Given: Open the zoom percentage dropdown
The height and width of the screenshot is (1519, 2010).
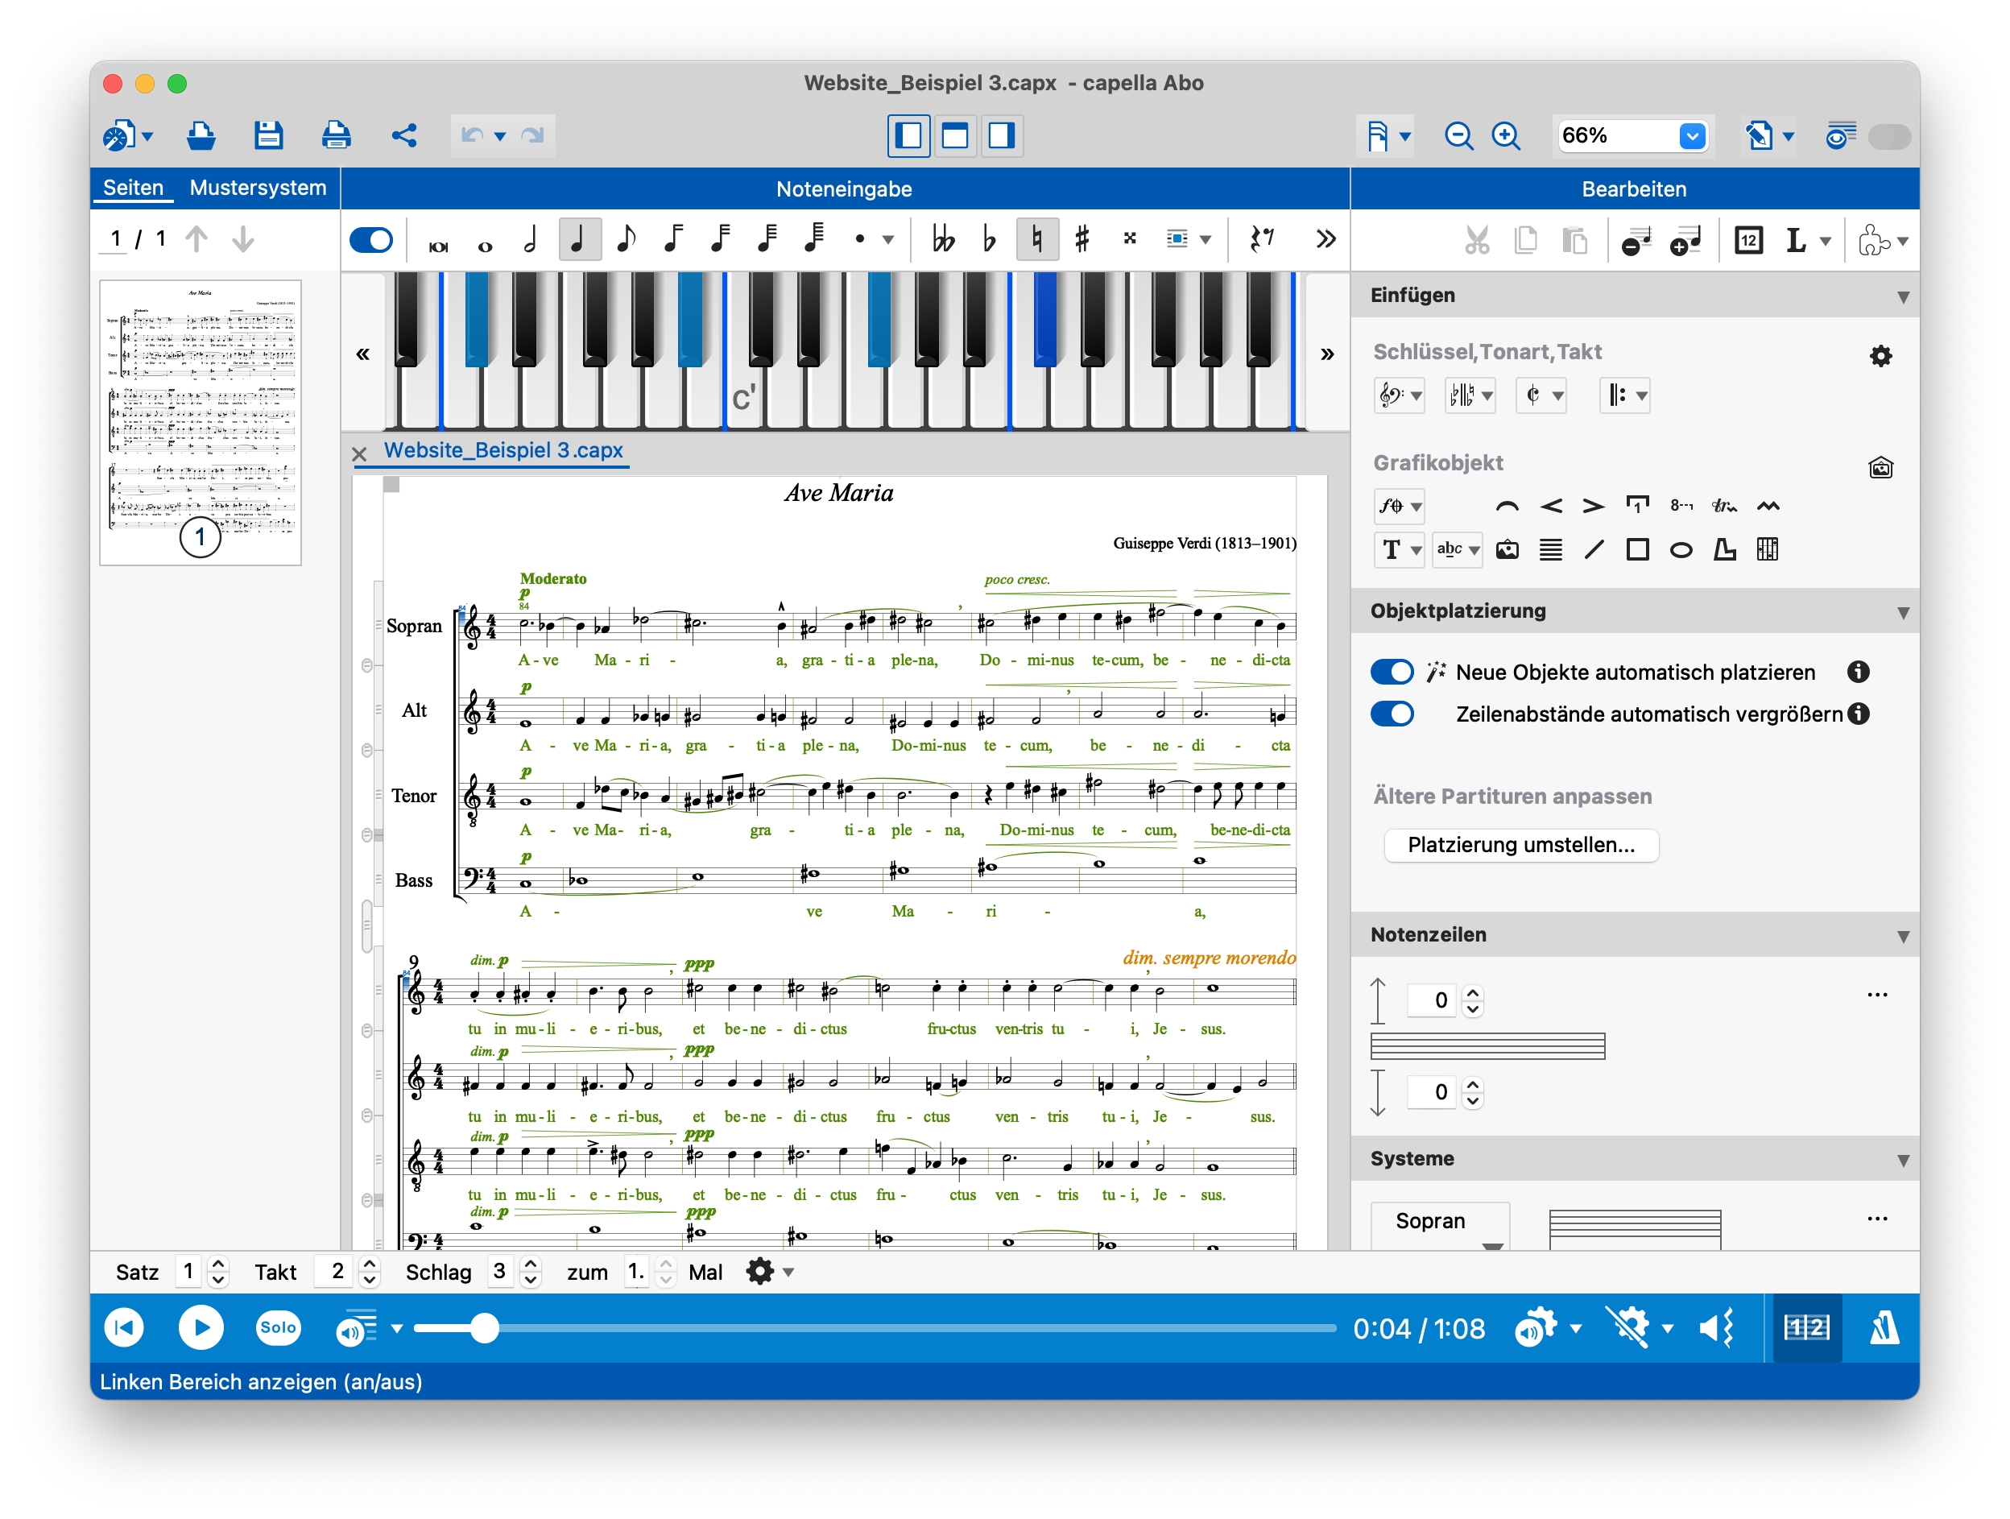Looking at the screenshot, I should coord(1691,135).
